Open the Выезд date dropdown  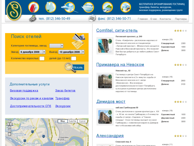tap(72, 52)
